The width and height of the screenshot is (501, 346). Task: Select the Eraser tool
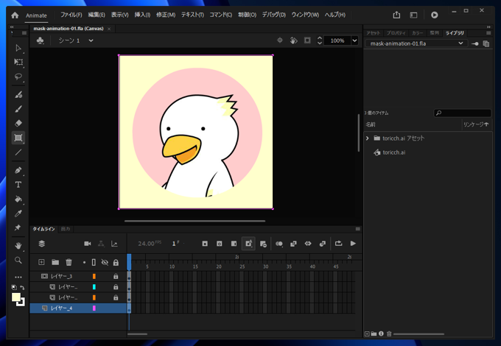click(x=18, y=123)
